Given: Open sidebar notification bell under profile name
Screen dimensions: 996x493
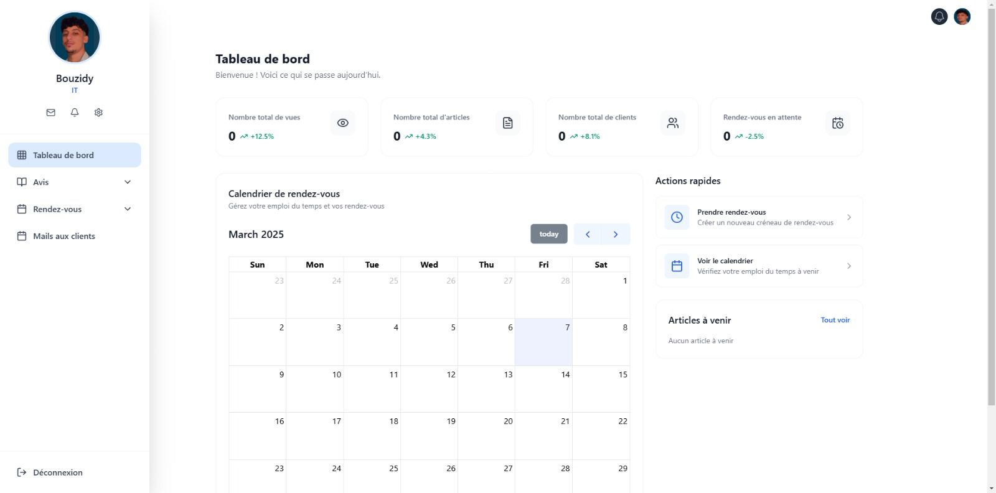Looking at the screenshot, I should coord(75,113).
